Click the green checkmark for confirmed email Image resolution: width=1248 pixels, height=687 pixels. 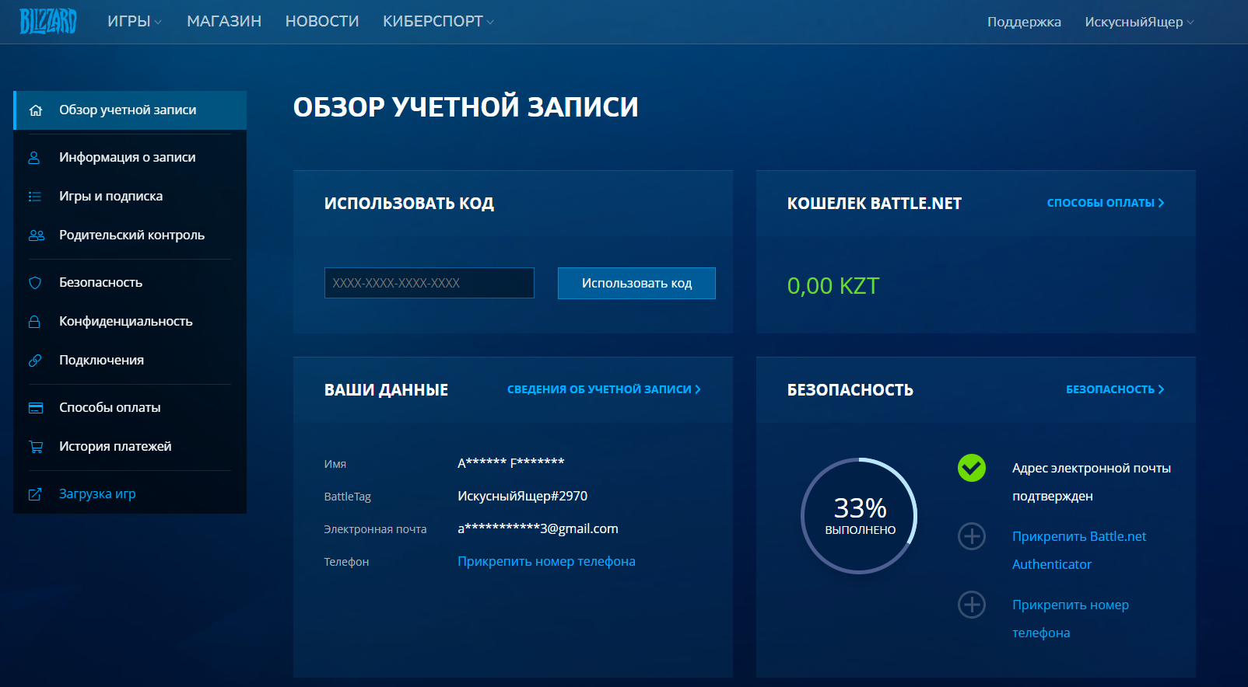coord(972,468)
